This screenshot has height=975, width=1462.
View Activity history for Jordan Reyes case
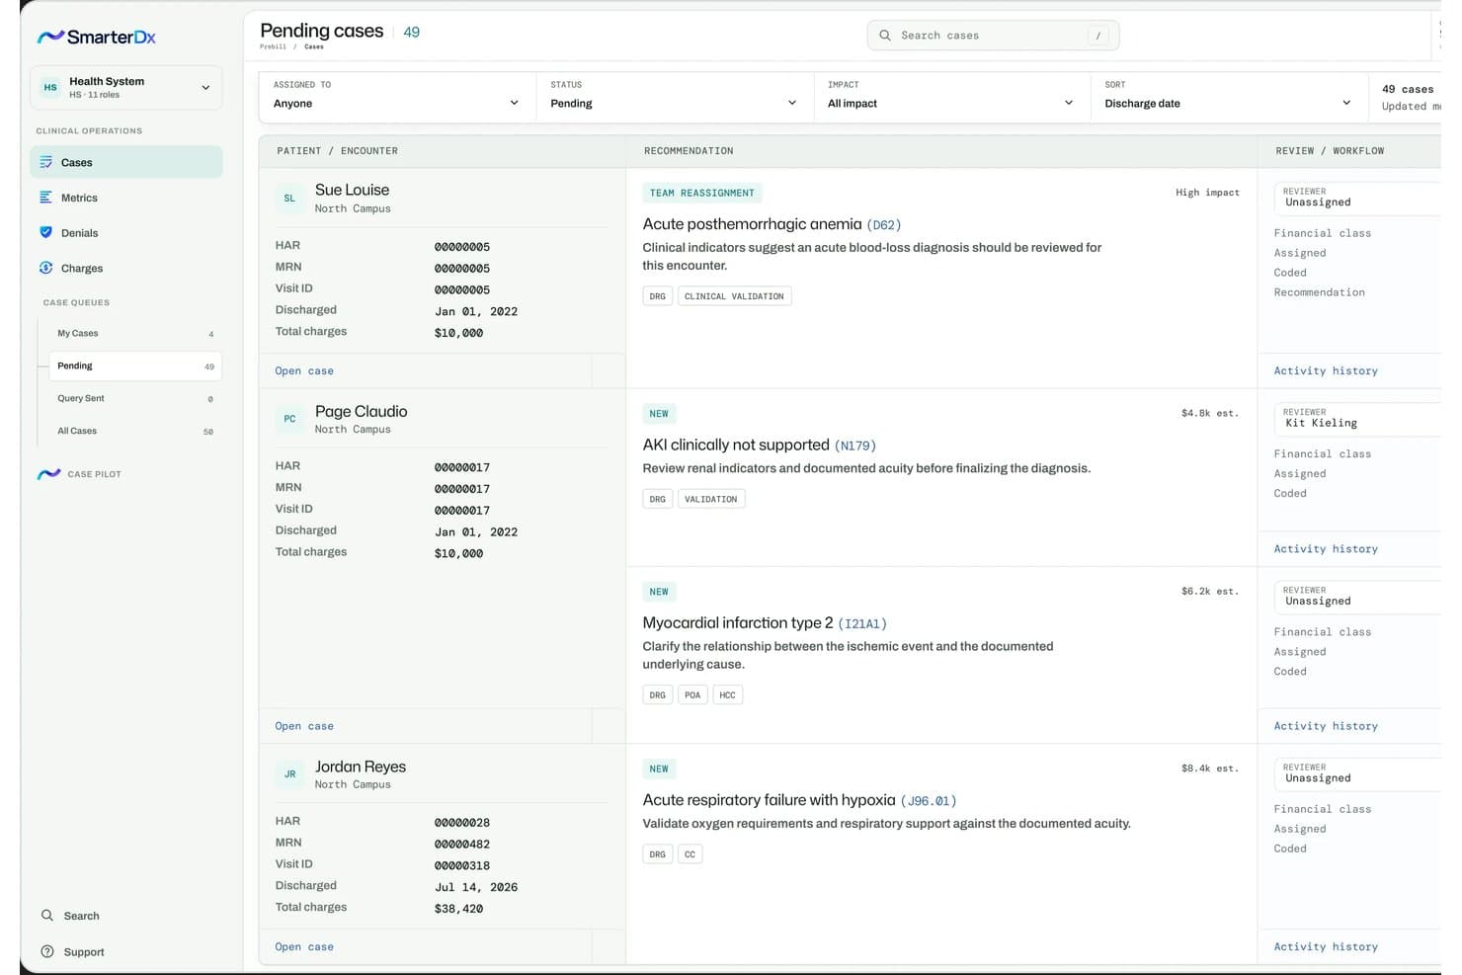[x=1326, y=946]
